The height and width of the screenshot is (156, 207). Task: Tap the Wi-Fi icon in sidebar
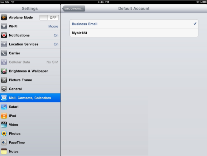[x=4, y=27]
